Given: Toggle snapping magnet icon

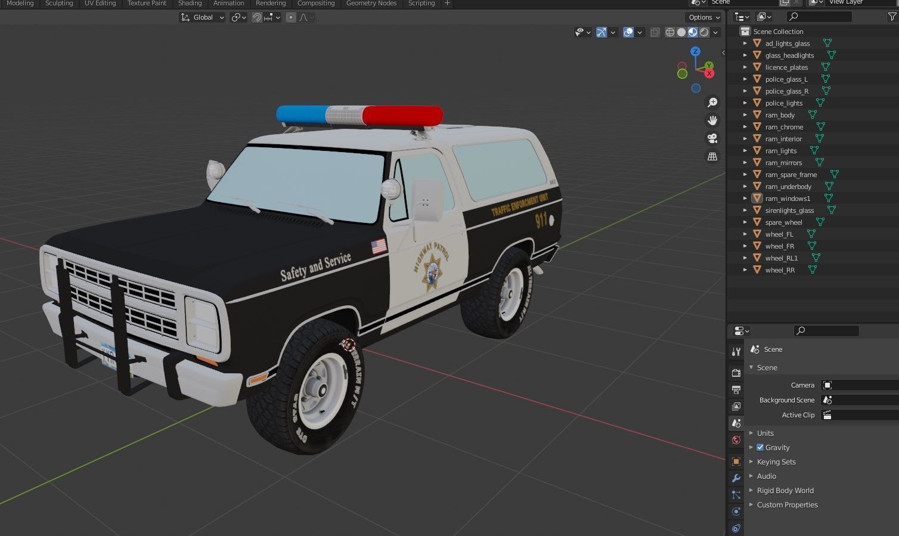Looking at the screenshot, I should [256, 17].
